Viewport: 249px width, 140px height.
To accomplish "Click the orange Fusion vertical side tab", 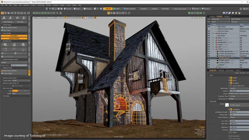I will (x=29, y=73).
